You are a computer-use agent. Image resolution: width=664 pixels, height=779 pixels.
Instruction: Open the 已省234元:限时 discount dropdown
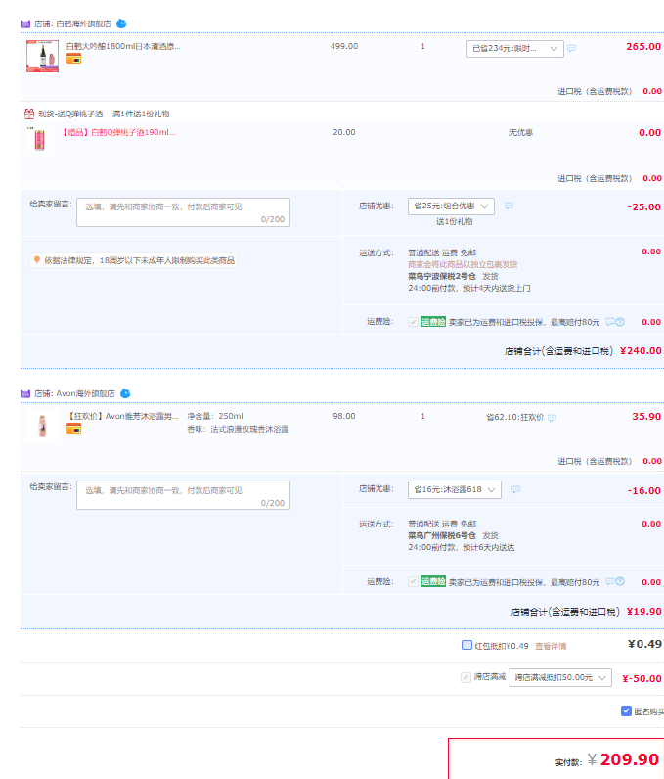(x=515, y=49)
